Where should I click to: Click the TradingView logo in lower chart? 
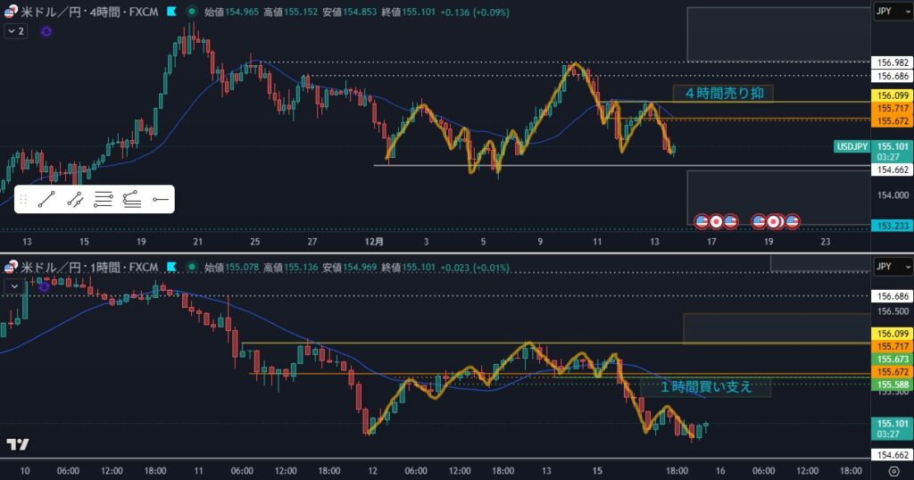click(17, 444)
